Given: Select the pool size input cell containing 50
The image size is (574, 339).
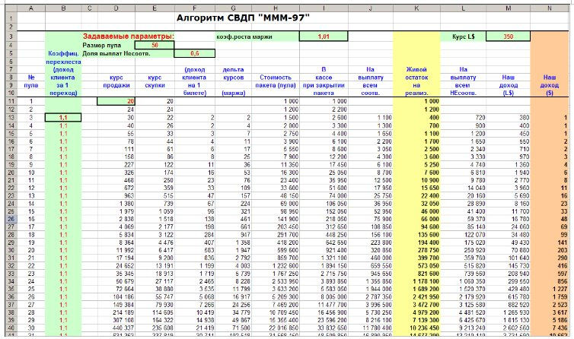Looking at the screenshot, I should coord(155,46).
